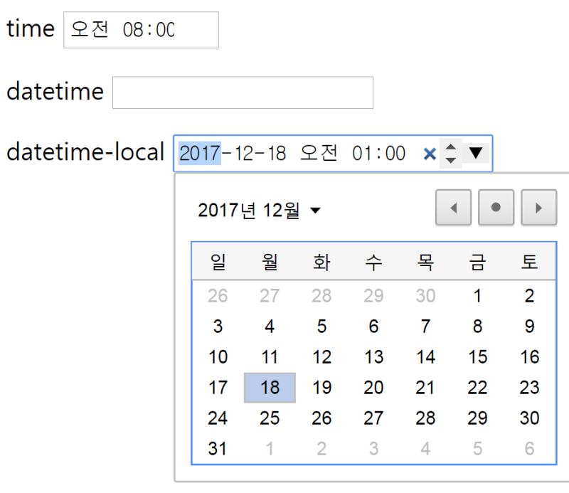Select December 9 in the calendar
This screenshot has height=493, width=569.
(529, 327)
